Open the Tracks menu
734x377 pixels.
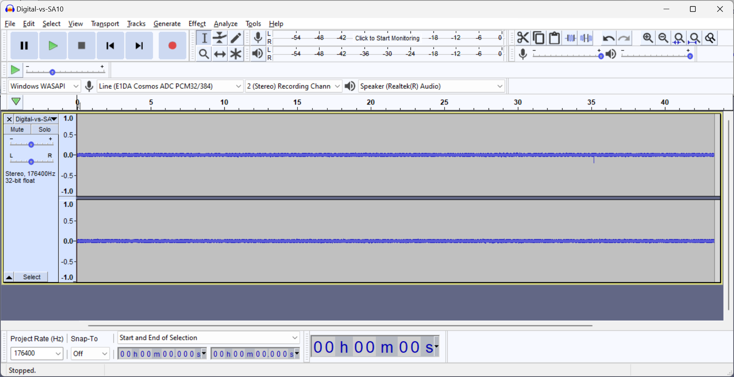[136, 24]
